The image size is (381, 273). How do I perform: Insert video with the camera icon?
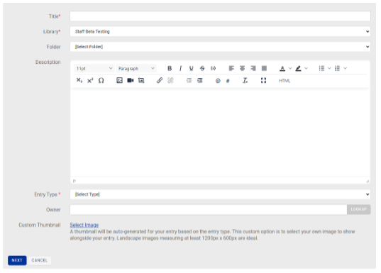[x=131, y=80]
